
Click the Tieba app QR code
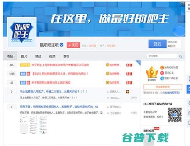175,115
